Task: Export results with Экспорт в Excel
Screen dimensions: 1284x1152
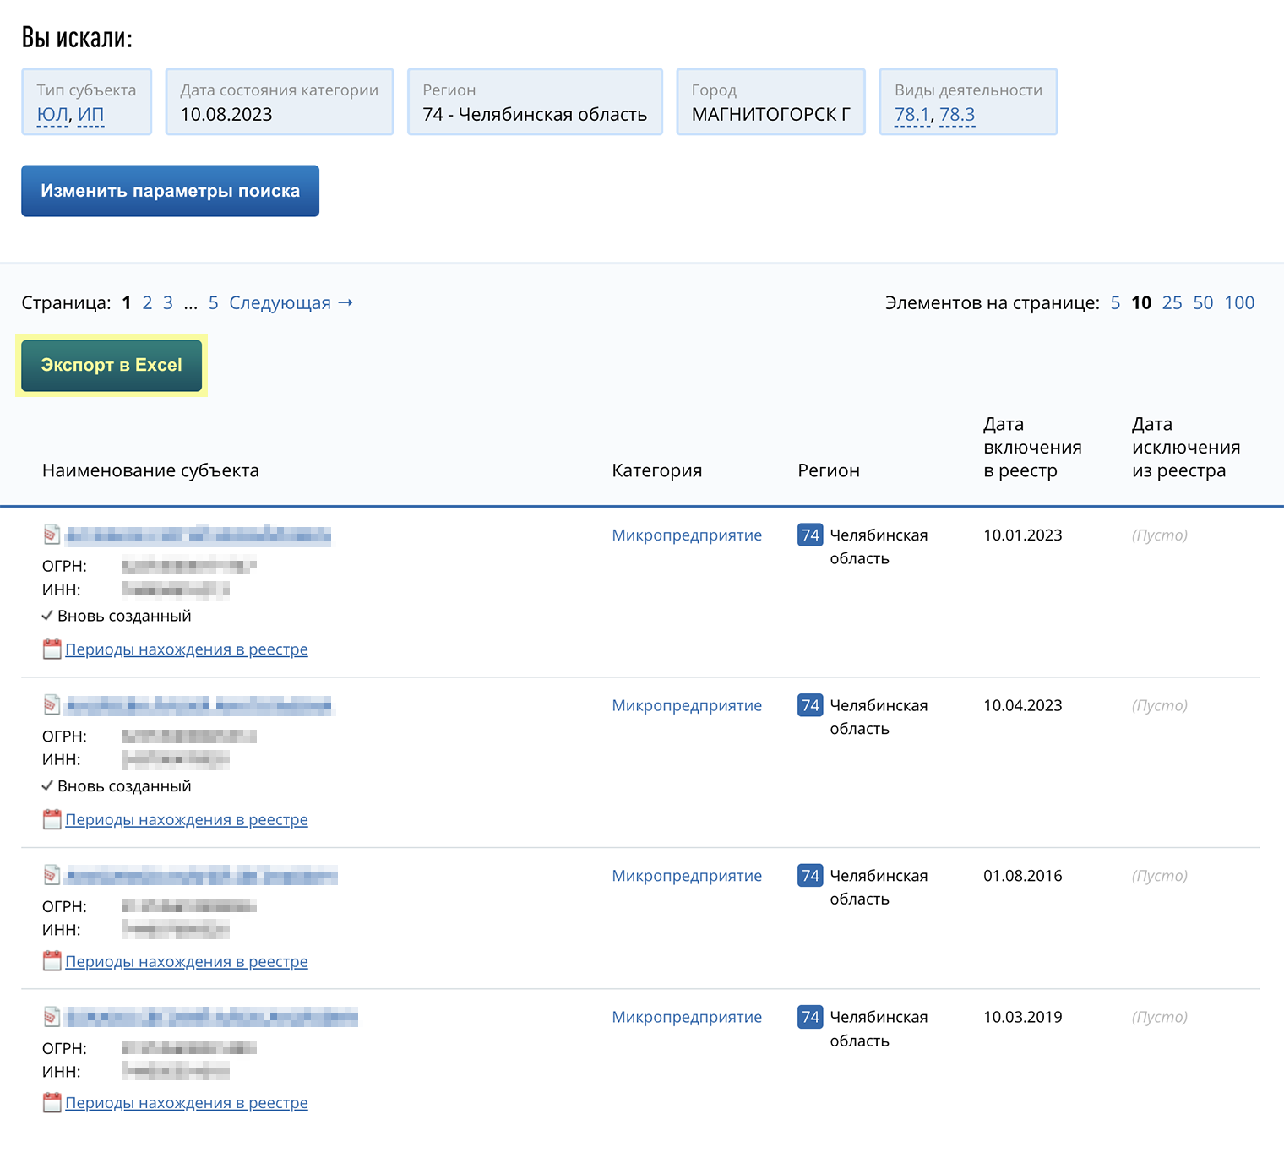Action: point(112,365)
